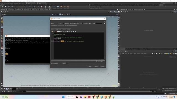Switch to Material Palette pane tab
177x99 pixels.
click(135, 49)
